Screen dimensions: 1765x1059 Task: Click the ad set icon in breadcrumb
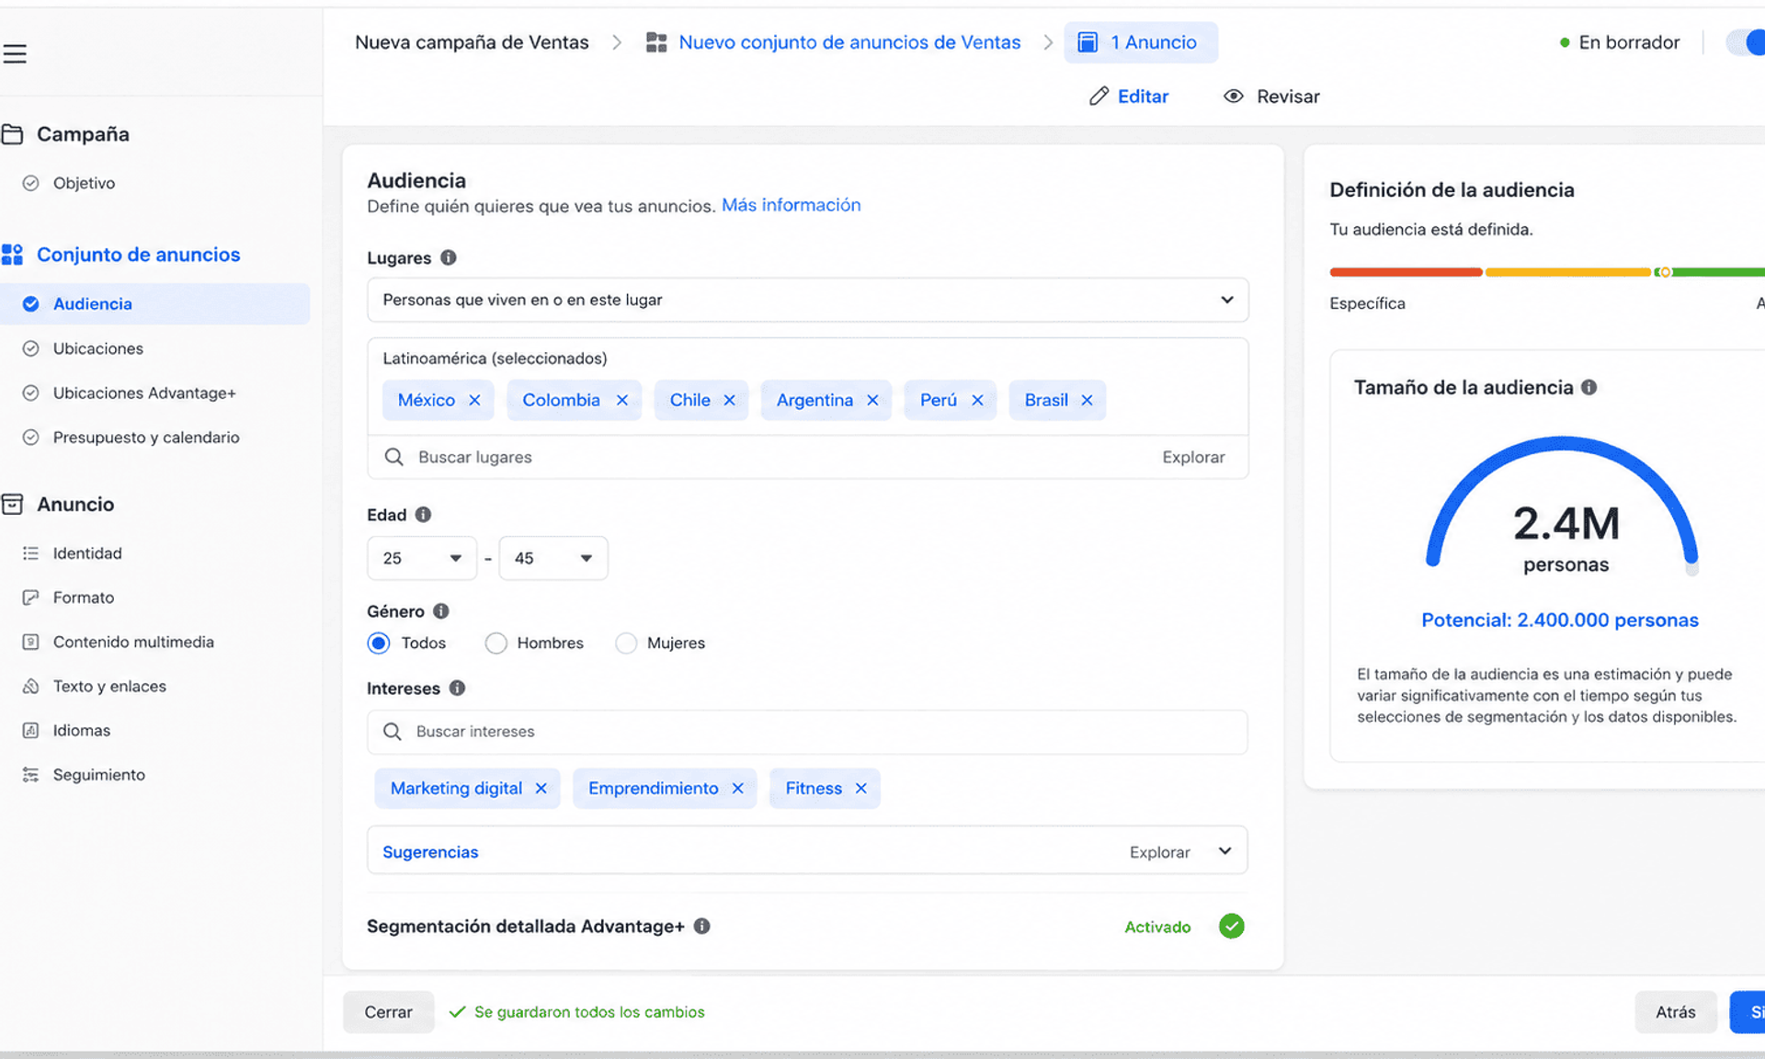pyautogui.click(x=656, y=42)
